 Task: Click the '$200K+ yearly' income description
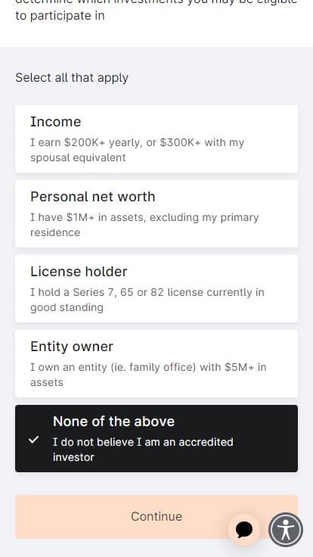(x=137, y=150)
